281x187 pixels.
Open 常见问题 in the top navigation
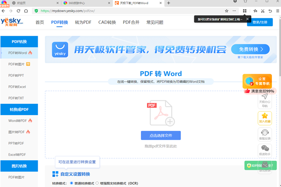(155, 22)
